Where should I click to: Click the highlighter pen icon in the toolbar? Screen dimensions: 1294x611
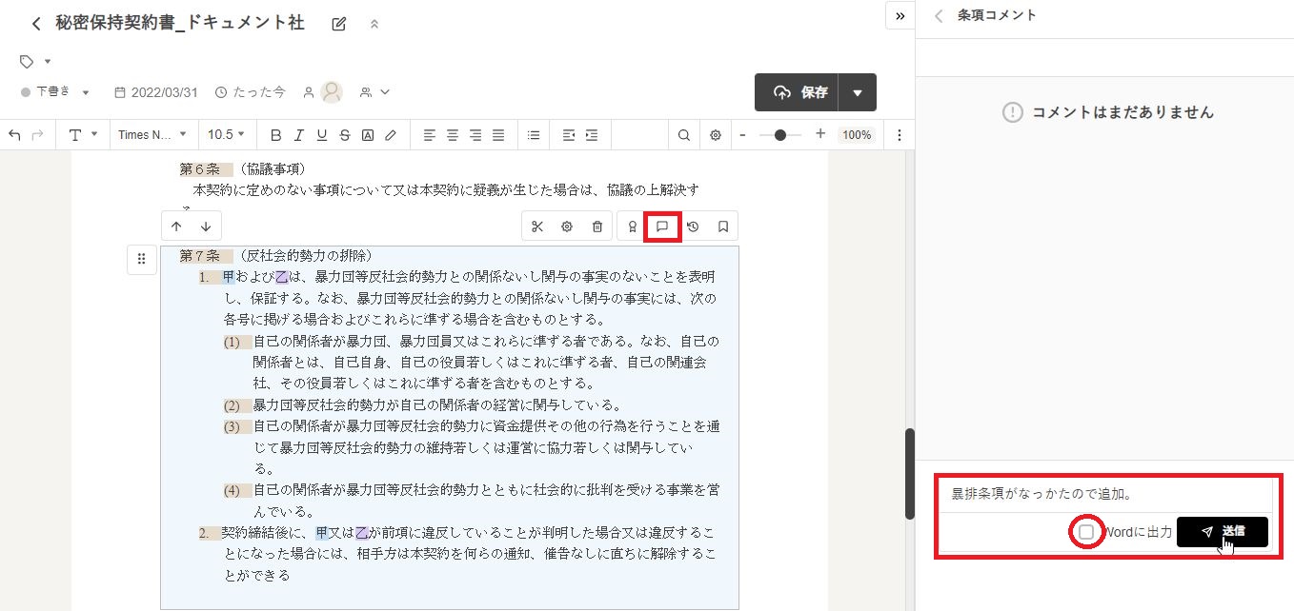pyautogui.click(x=390, y=135)
